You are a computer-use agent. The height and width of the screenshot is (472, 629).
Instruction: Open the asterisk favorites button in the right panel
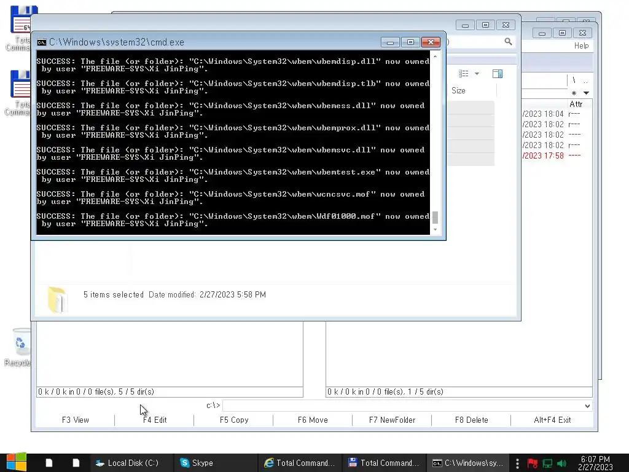pyautogui.click(x=574, y=93)
